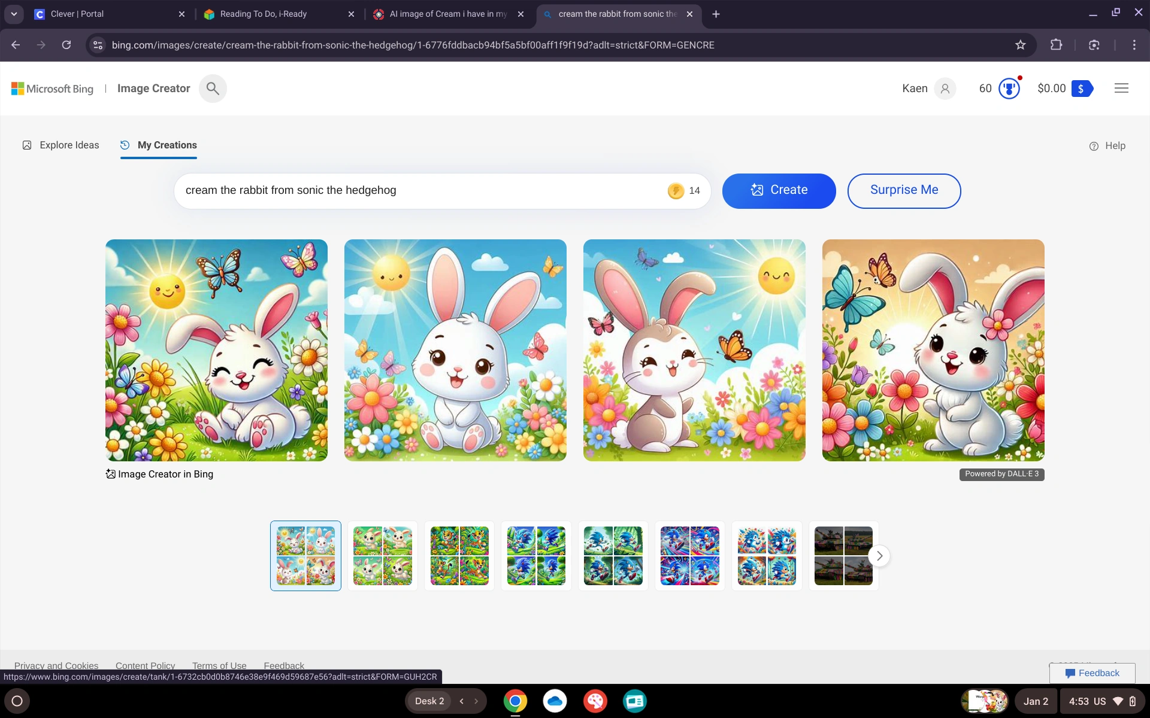
Task: Open the hamburger menu icon
Action: click(x=1121, y=89)
